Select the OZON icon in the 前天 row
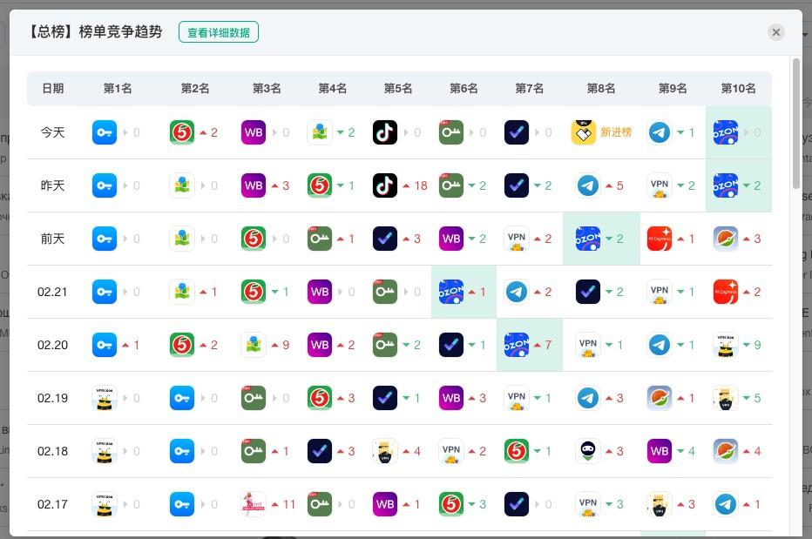The image size is (812, 539). (x=588, y=239)
